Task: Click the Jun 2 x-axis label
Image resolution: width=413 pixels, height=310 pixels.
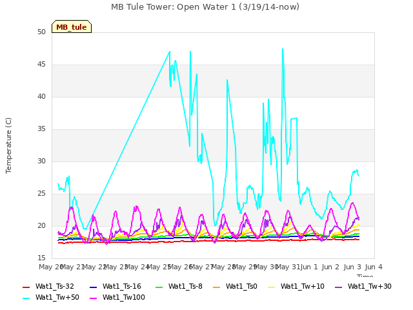Action: pos(330,267)
